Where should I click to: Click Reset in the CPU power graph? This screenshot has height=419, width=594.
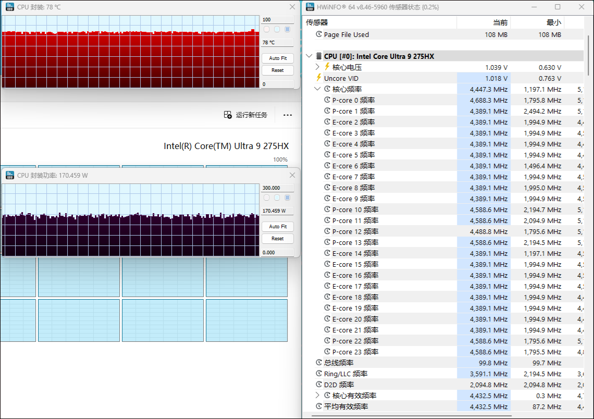pos(278,239)
